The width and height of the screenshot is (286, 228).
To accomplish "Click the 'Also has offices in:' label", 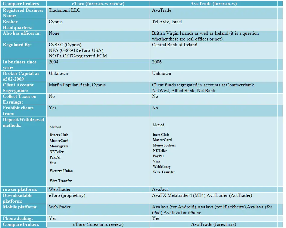I will tap(22, 33).
